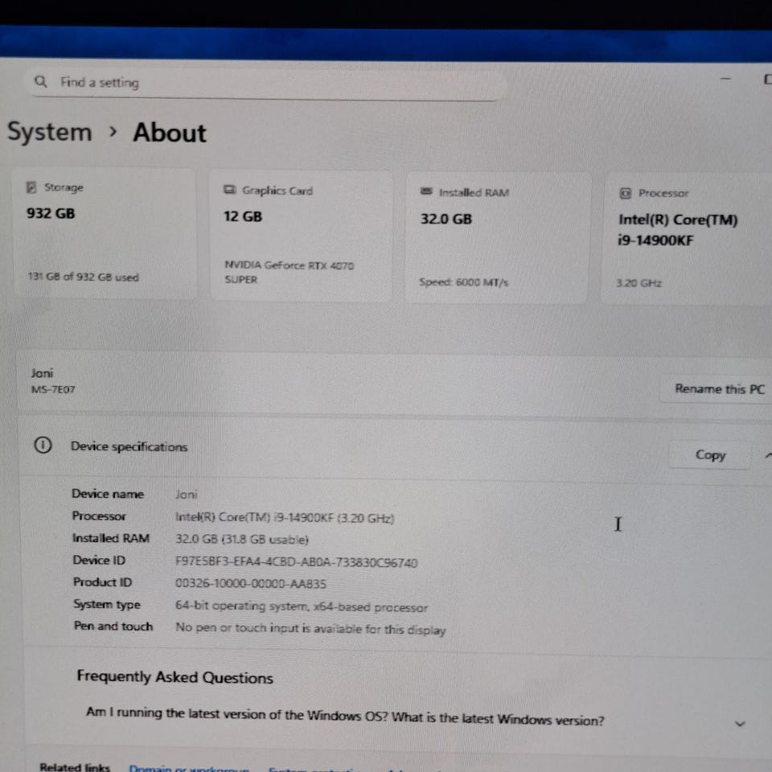Click '3.20 GHz' under Processor card
Viewport: 772px width, 772px height.
click(x=639, y=283)
